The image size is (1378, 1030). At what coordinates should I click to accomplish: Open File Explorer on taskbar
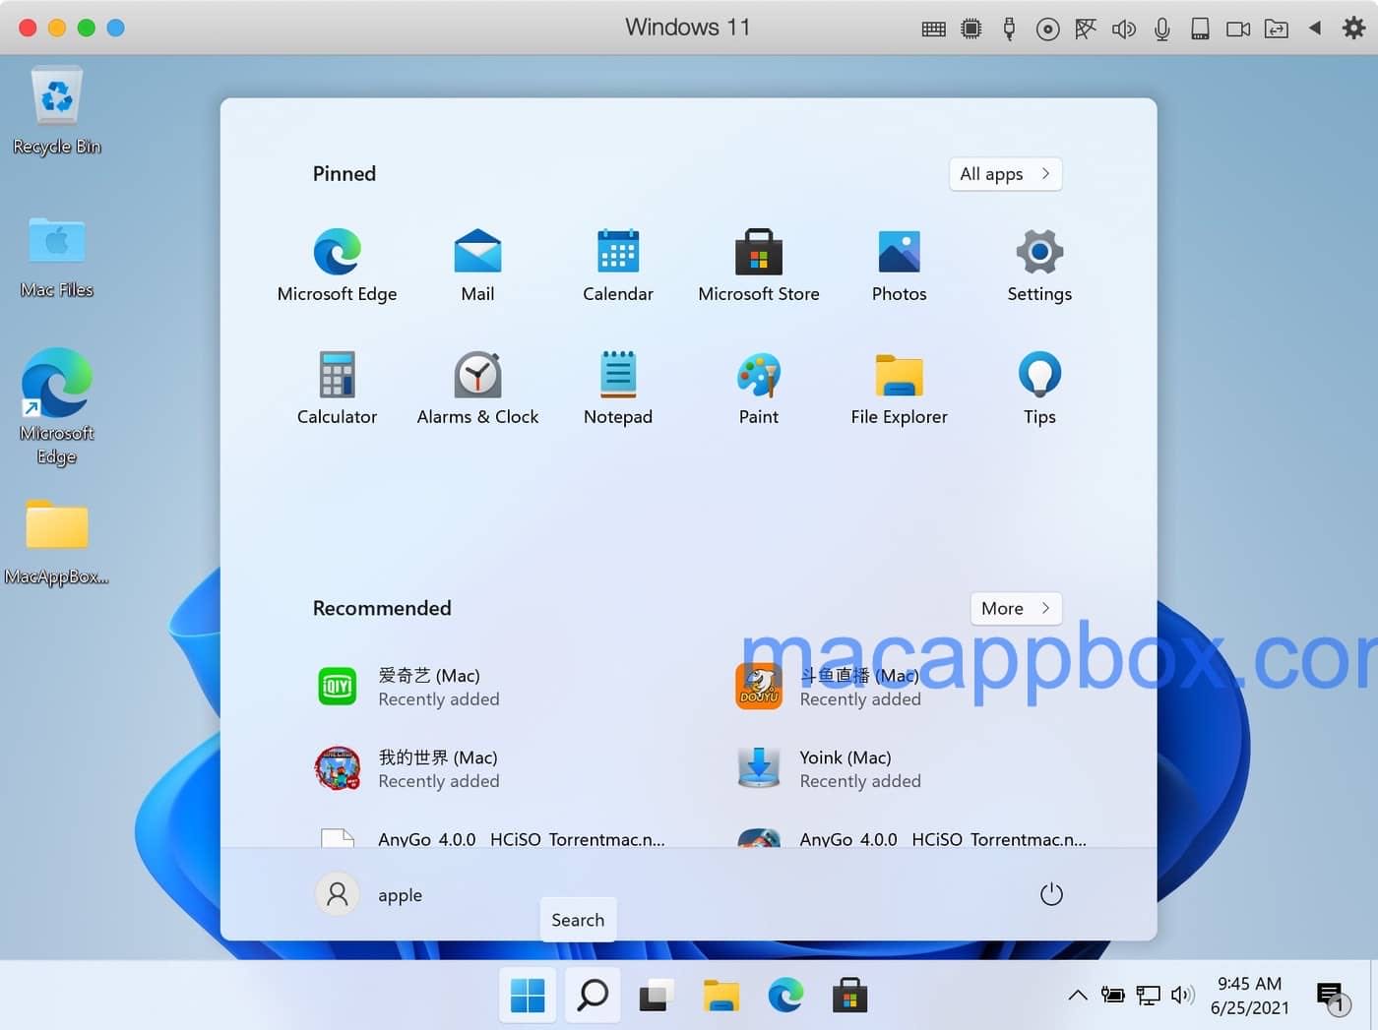721,996
